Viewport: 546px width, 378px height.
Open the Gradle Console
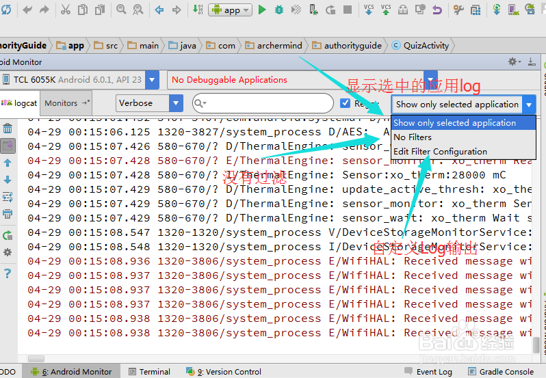501,372
